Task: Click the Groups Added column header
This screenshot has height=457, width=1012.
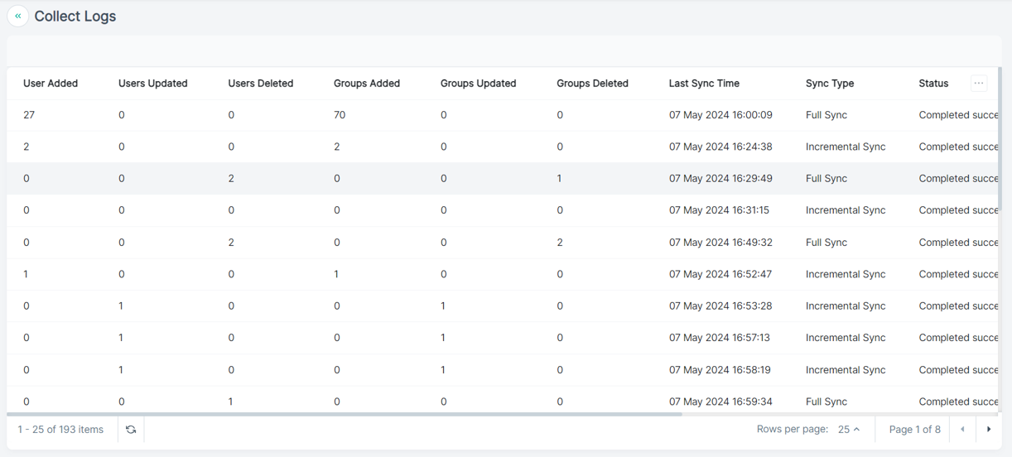Action: pos(367,83)
